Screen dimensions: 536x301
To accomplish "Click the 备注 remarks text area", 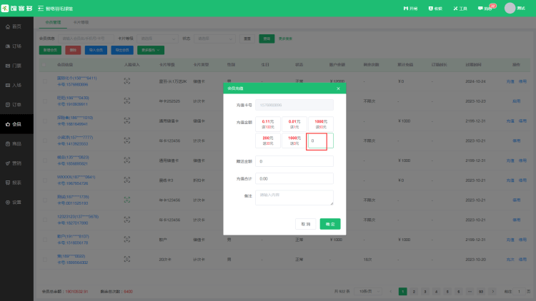I will point(296,198).
